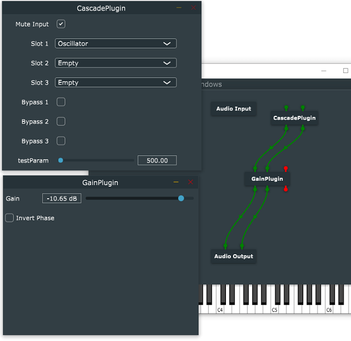Click GainPlugin node's second audio output pin
This screenshot has height=341, width=351.
tap(267, 189)
